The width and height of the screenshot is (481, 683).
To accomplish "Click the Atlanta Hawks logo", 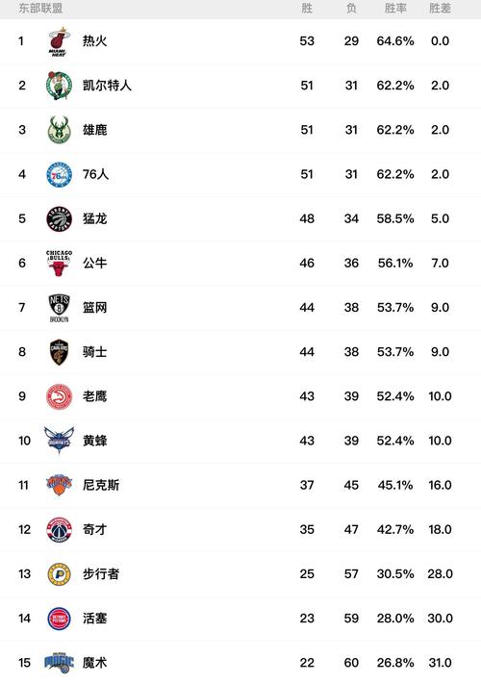I will 59,396.
